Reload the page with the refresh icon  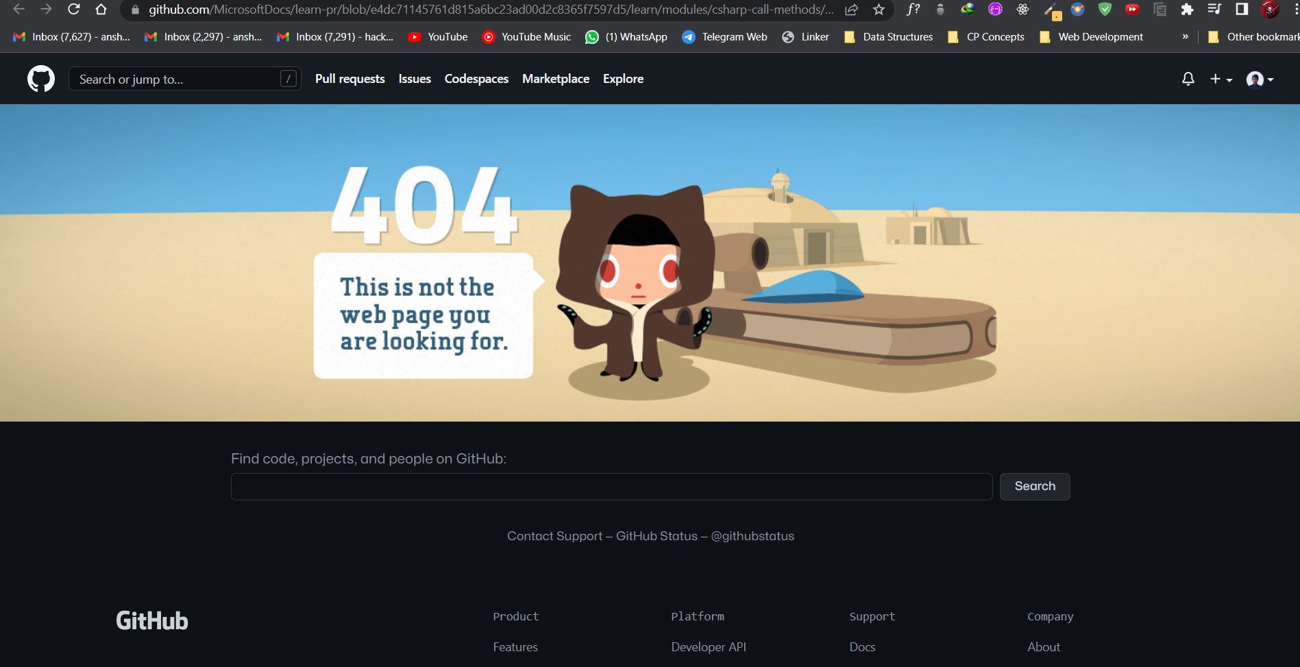pyautogui.click(x=74, y=10)
